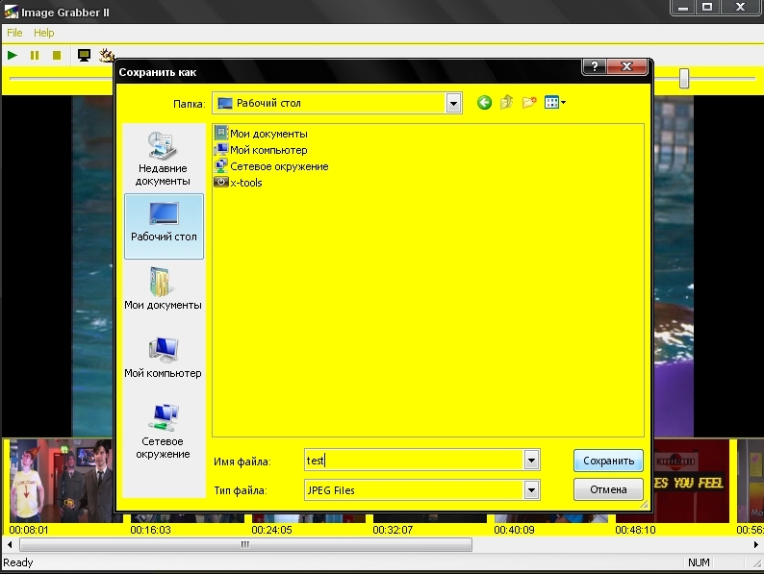The image size is (764, 574).
Task: Go up one folder level icon
Action: (507, 103)
